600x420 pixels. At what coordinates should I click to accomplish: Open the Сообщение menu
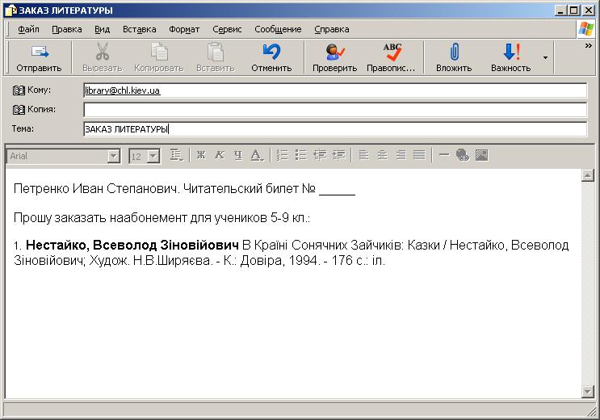pyautogui.click(x=278, y=29)
